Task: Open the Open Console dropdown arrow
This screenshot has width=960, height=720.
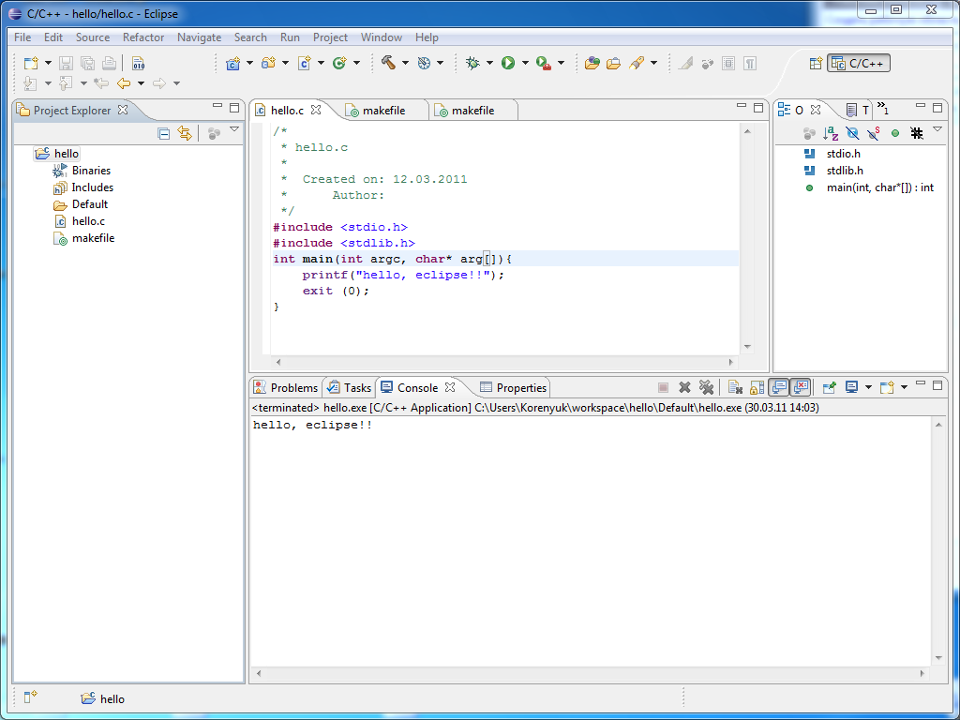Action: (904, 387)
